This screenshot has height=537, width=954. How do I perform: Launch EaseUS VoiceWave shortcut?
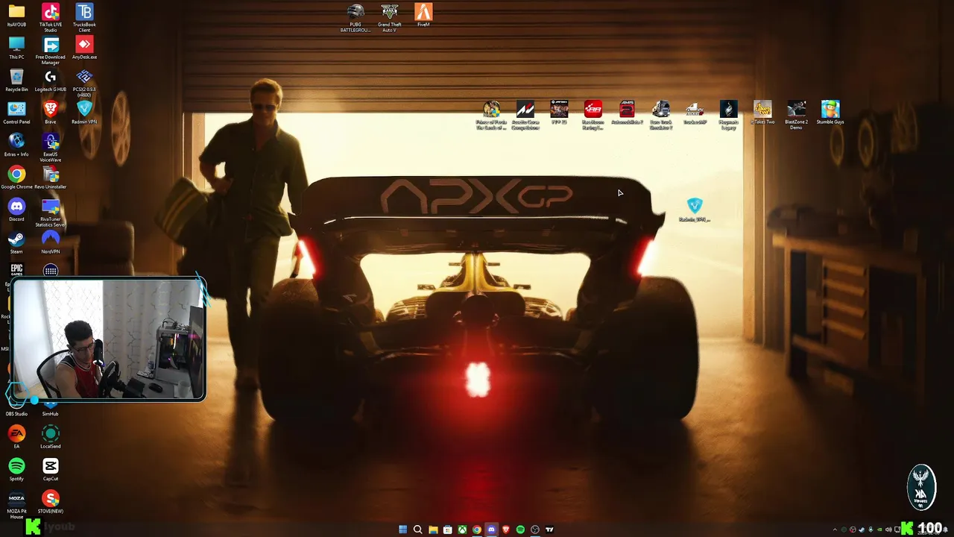coord(51,148)
